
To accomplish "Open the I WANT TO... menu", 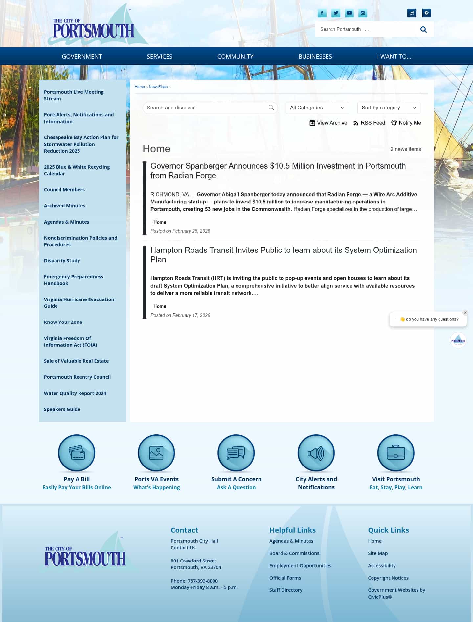I will [x=394, y=56].
